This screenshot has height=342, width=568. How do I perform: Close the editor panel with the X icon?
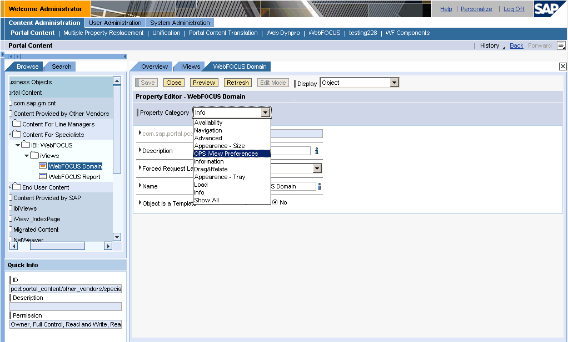coord(562,67)
